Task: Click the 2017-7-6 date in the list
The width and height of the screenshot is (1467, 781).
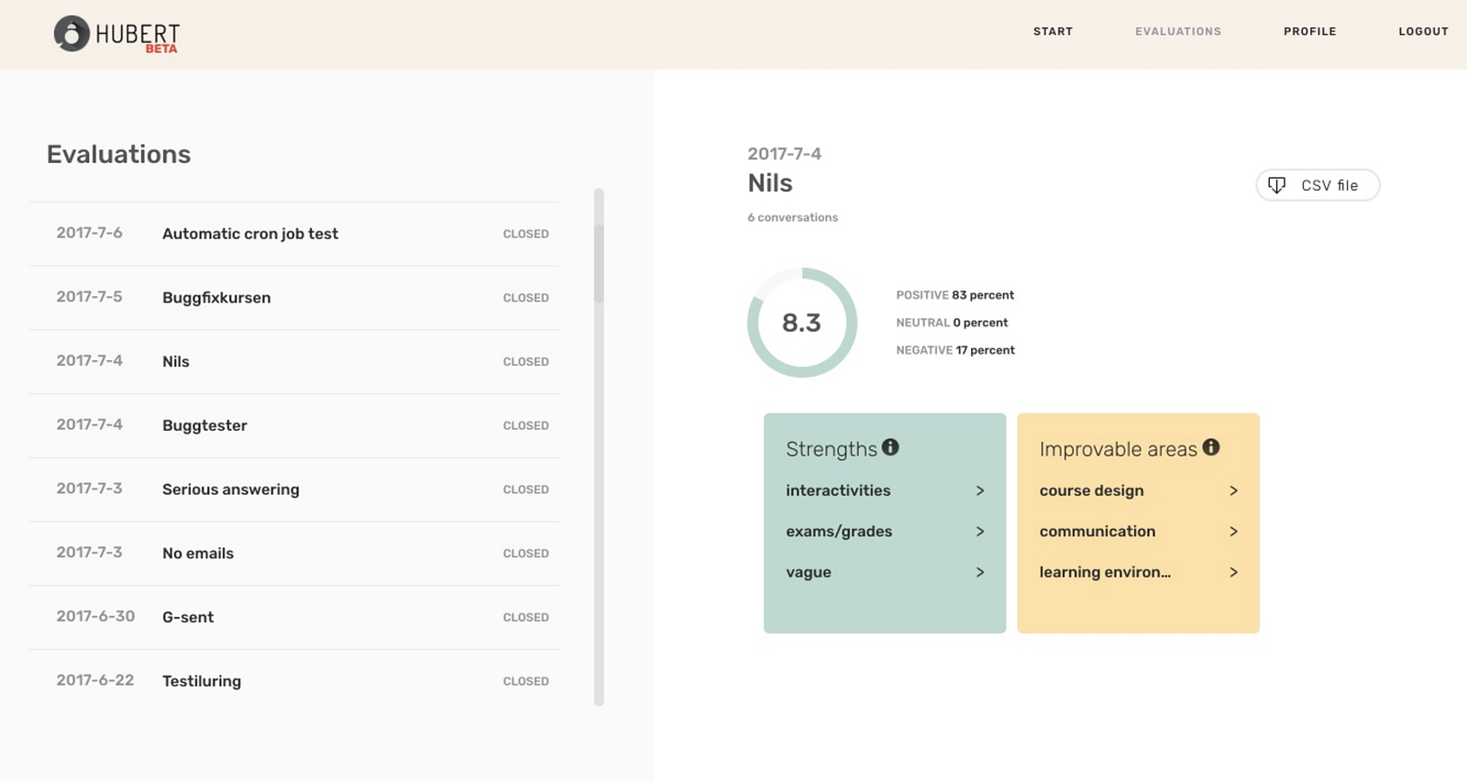Action: click(89, 233)
